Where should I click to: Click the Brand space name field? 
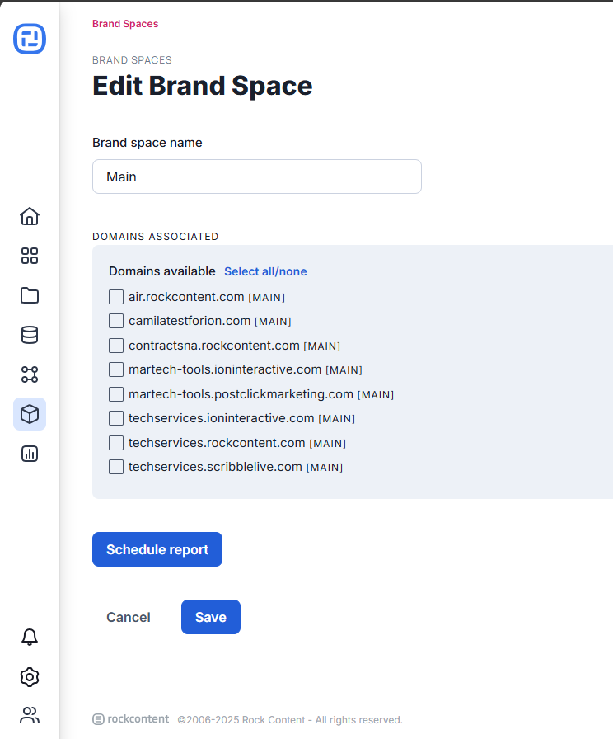click(257, 177)
